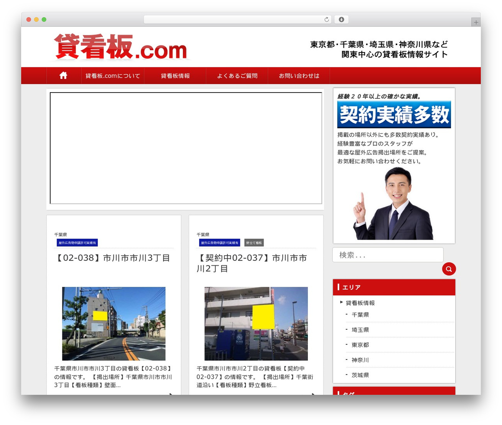502x425 pixels.
Task: Click blue 屋外広告物申請許可実績有 tag on 02-037 card
Action: 220,243
